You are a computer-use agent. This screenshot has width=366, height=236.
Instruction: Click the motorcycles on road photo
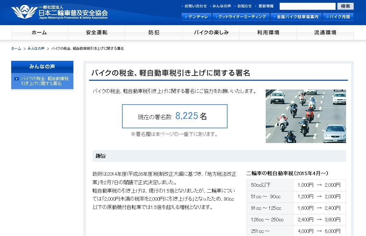tap(306, 116)
